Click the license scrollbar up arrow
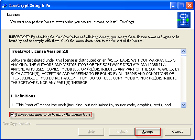Image resolution: width=195 pixels, height=140 pixels. point(184,51)
